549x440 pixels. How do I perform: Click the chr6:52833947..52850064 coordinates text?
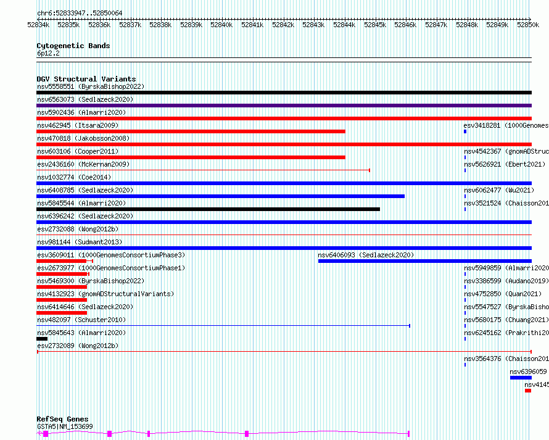pos(80,14)
